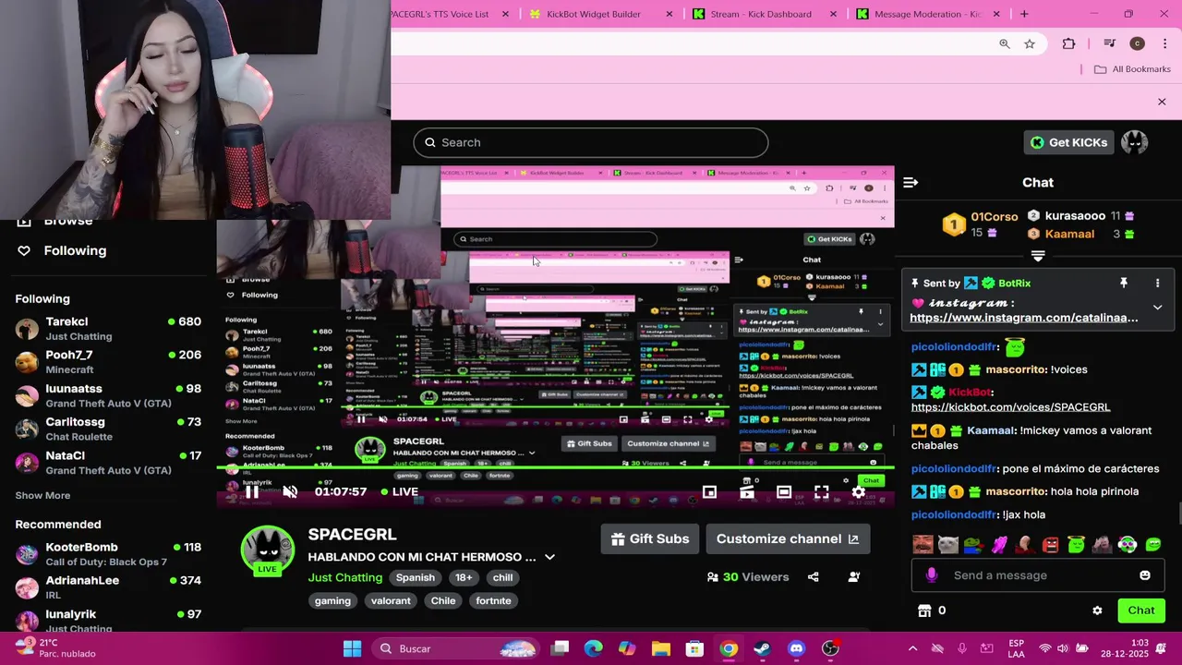1182x665 pixels.
Task: Open a new browser tab
Action: [x=1024, y=14]
